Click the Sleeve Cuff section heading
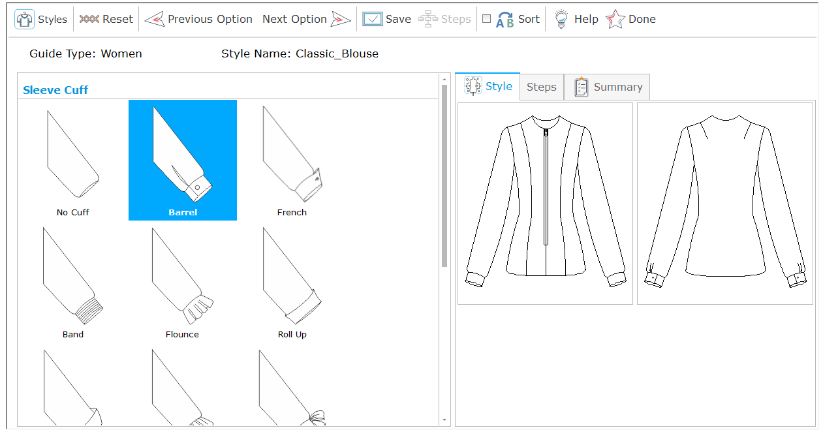Screen dimensions: 823x430 coord(55,90)
